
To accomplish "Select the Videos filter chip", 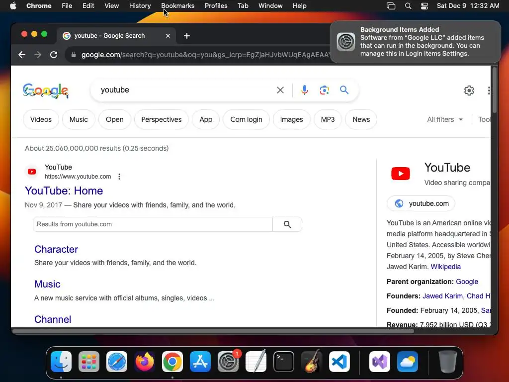I will click(41, 119).
